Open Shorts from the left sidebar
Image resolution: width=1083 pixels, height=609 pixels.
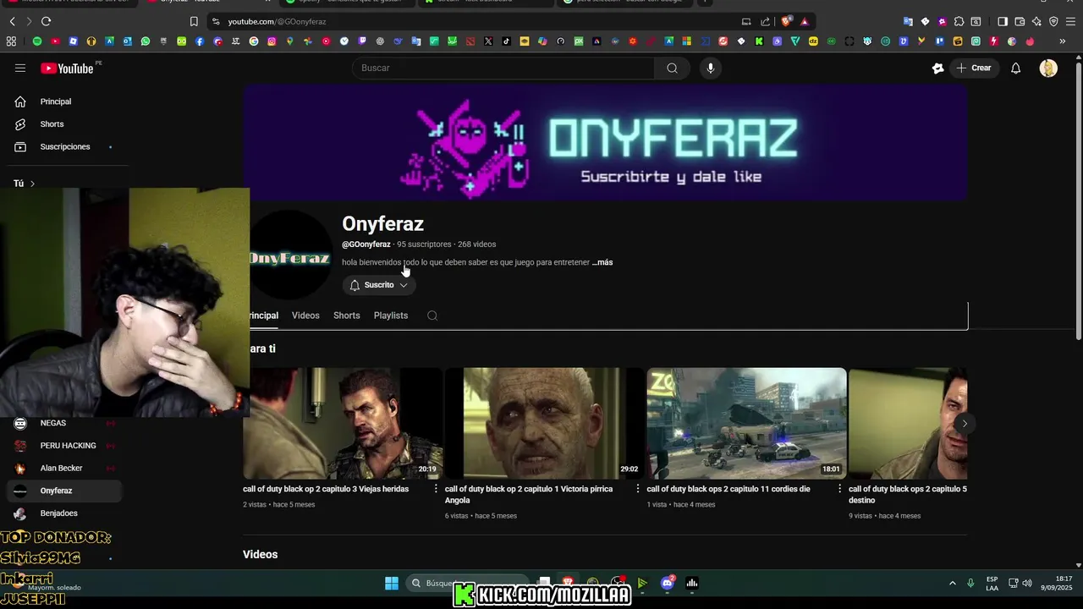[x=63, y=124]
